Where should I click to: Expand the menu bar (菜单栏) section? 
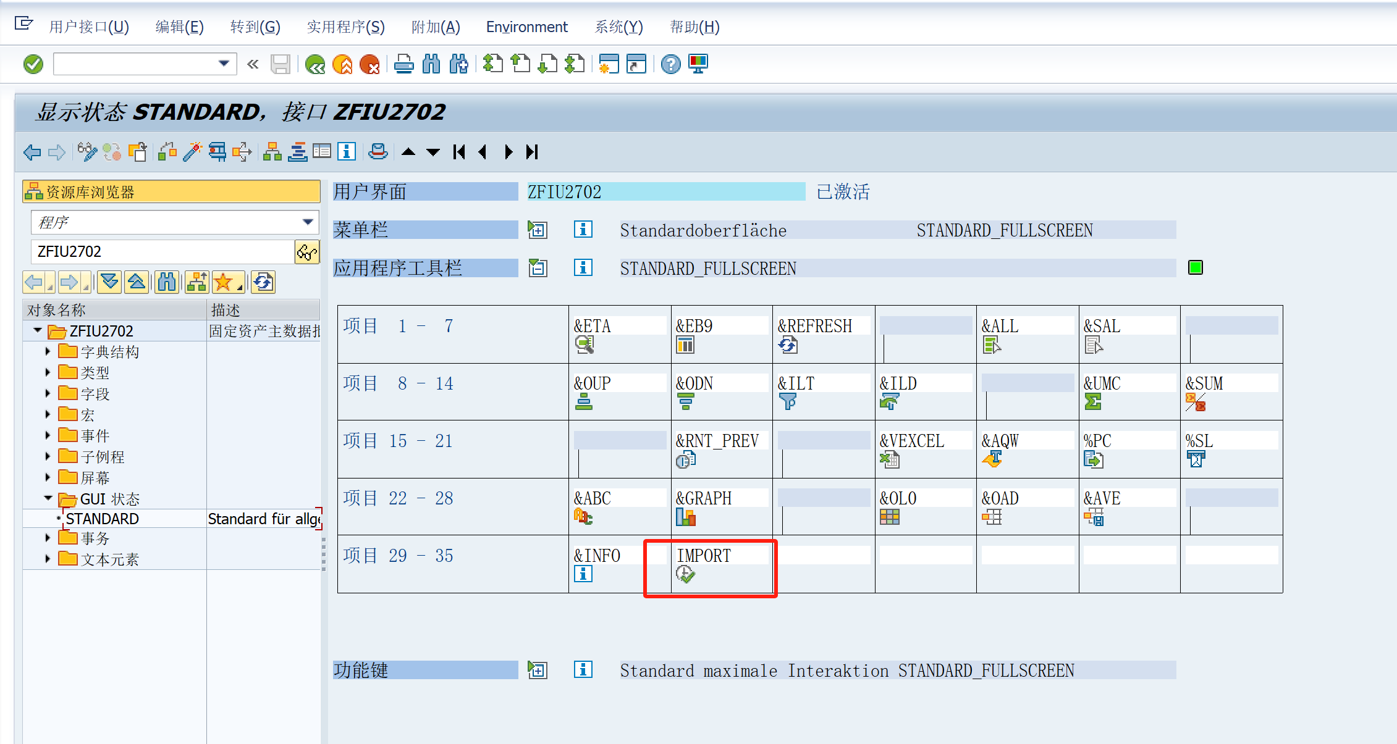(537, 230)
